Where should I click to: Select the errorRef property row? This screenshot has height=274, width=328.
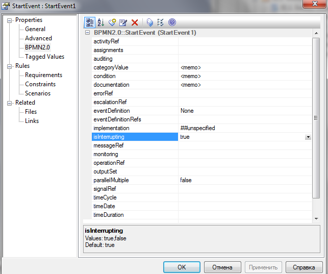click(201, 93)
